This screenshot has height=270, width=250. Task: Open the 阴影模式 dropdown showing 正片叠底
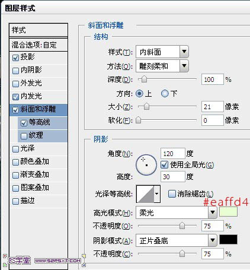point(177,240)
